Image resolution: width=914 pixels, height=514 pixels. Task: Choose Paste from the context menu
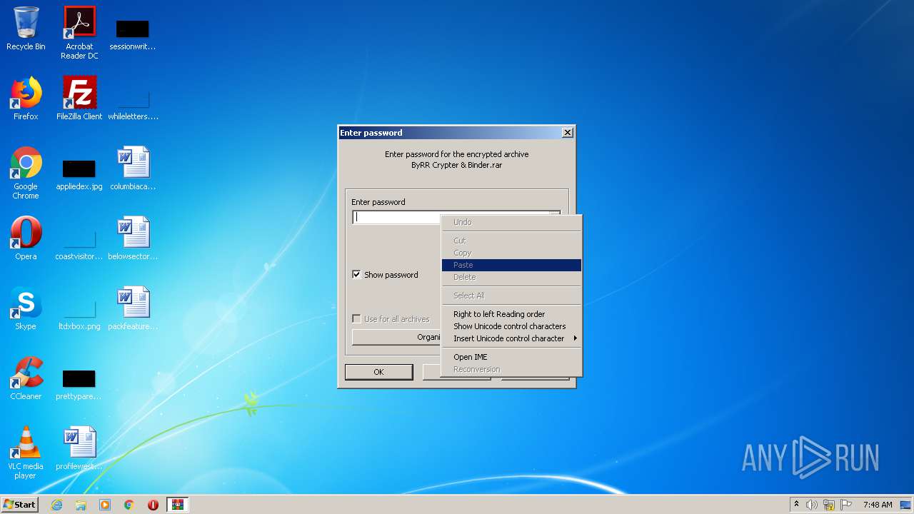[511, 265]
